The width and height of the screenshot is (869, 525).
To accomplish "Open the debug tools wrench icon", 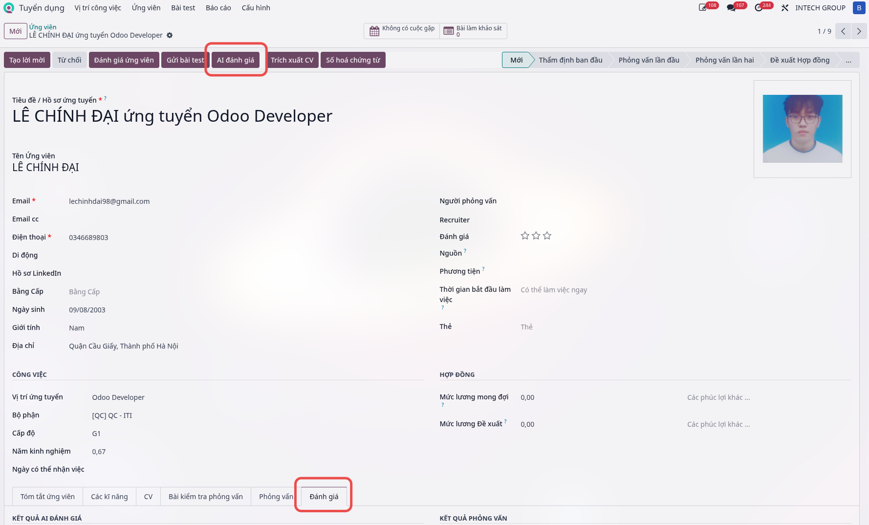I will 785,8.
